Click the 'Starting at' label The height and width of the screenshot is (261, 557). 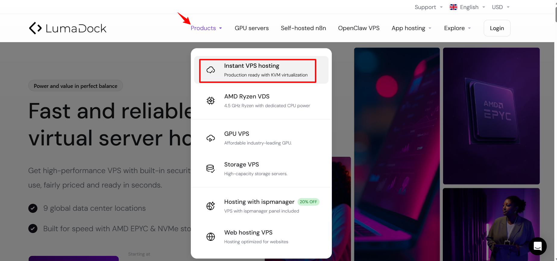pyautogui.click(x=139, y=254)
